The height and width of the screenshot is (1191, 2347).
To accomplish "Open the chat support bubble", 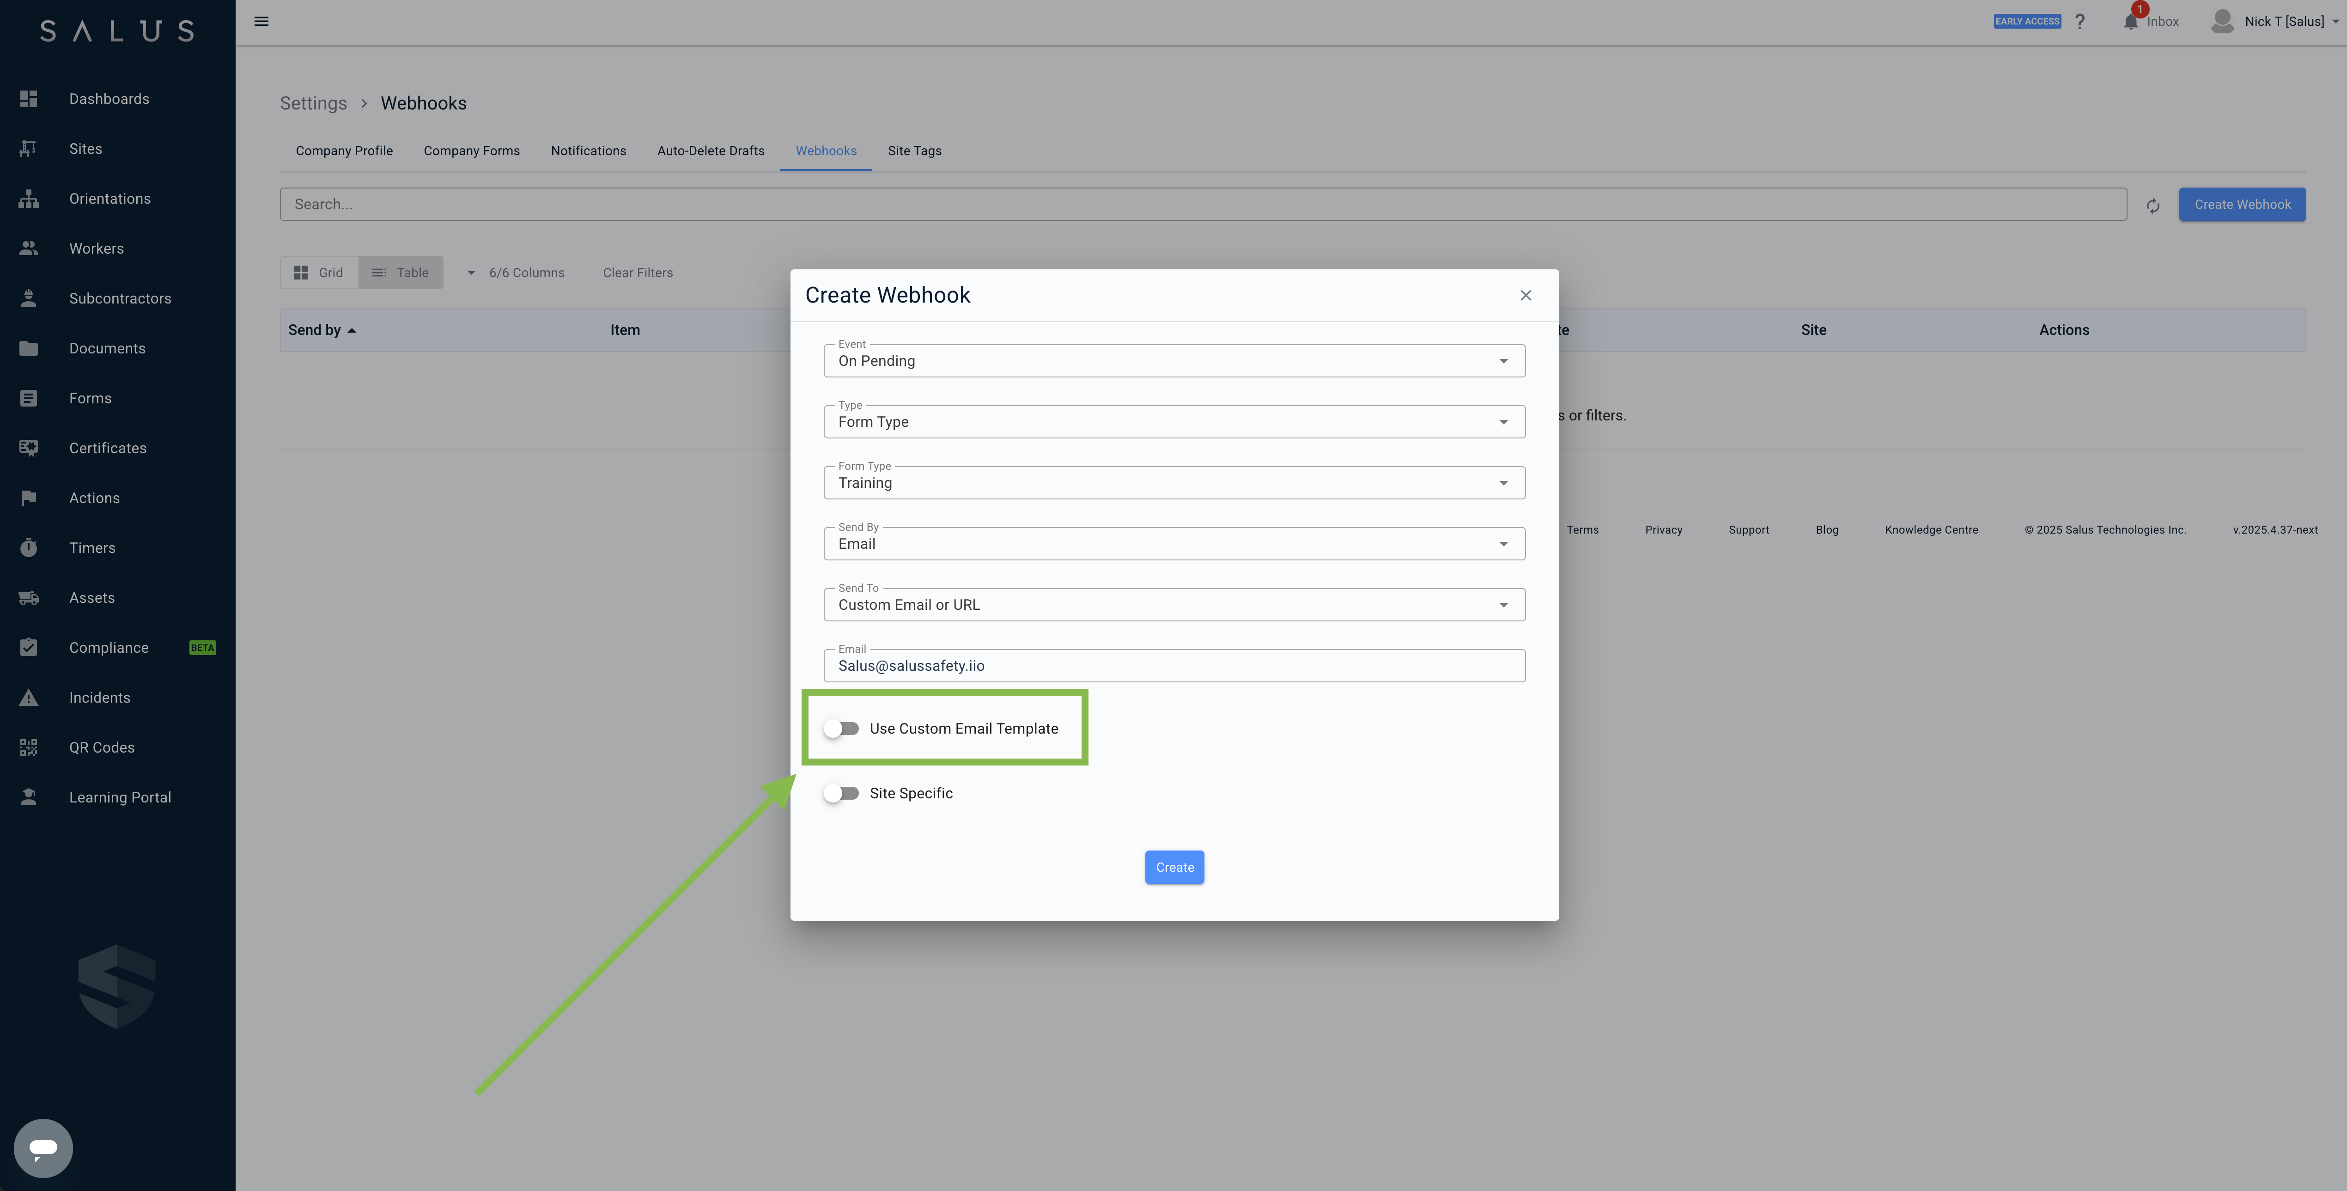I will tap(43, 1147).
